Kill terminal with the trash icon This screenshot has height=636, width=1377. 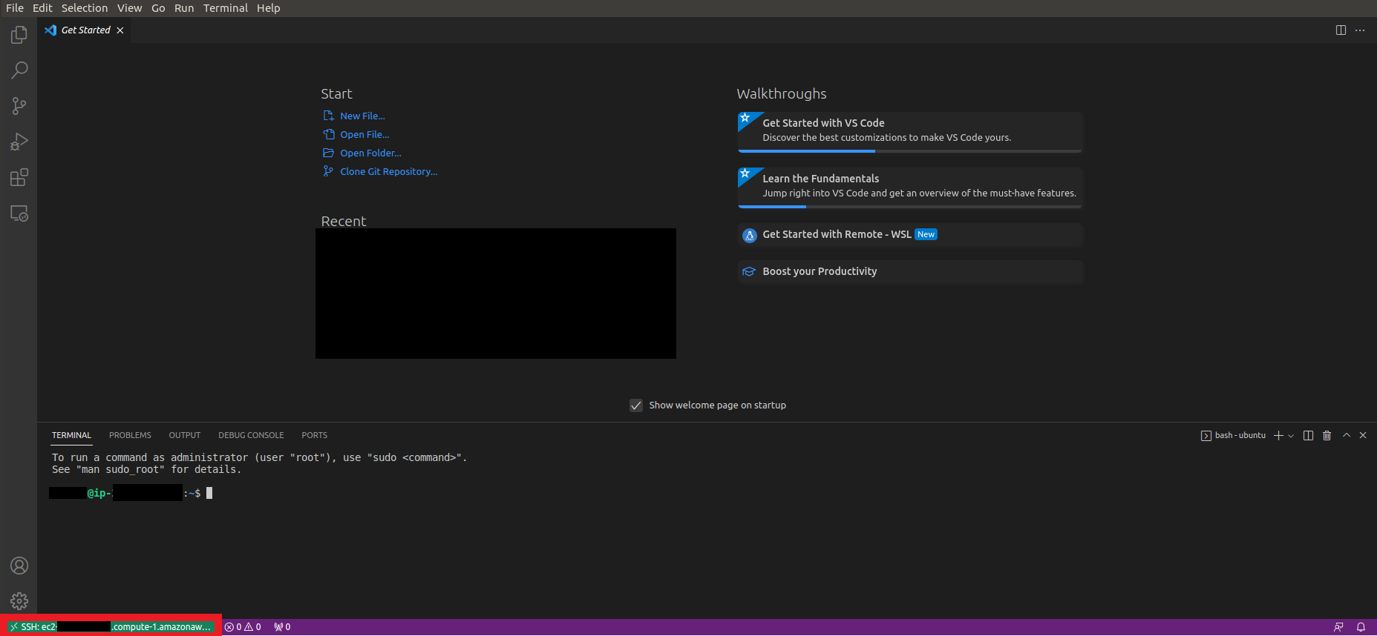click(x=1327, y=436)
